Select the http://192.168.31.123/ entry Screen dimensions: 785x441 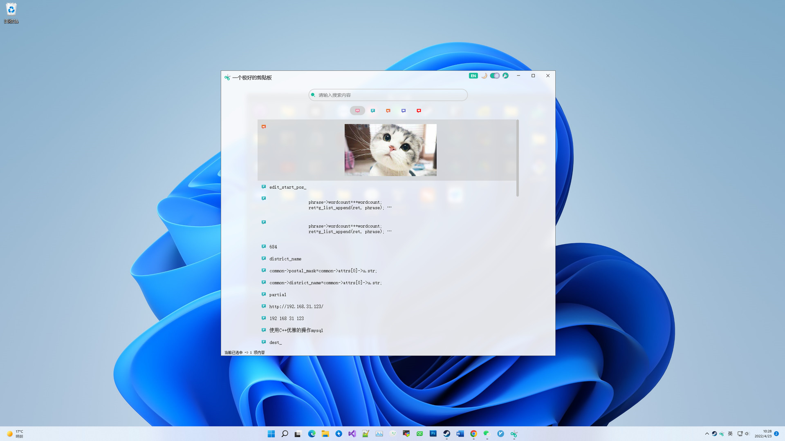296,306
